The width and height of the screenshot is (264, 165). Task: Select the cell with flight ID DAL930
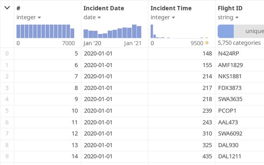pos(228,145)
